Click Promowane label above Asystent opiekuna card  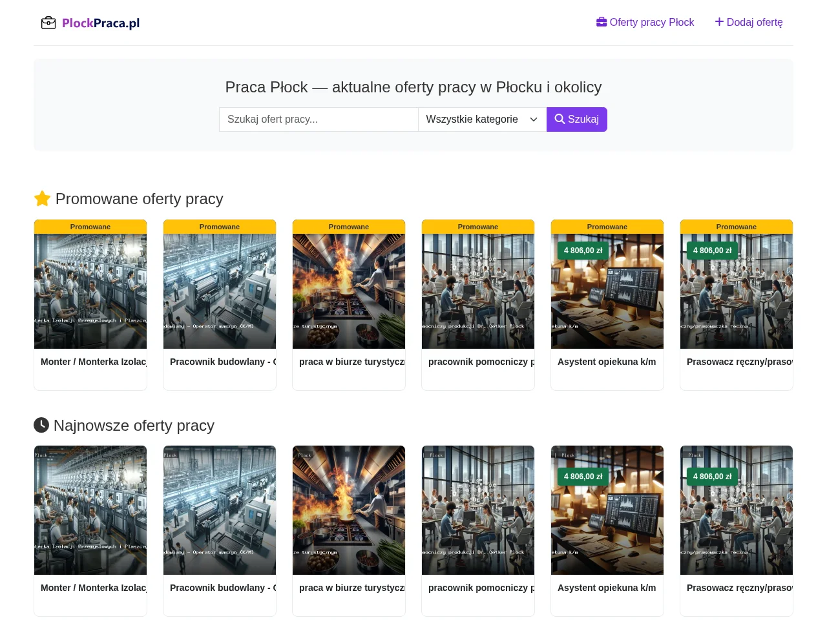point(607,227)
